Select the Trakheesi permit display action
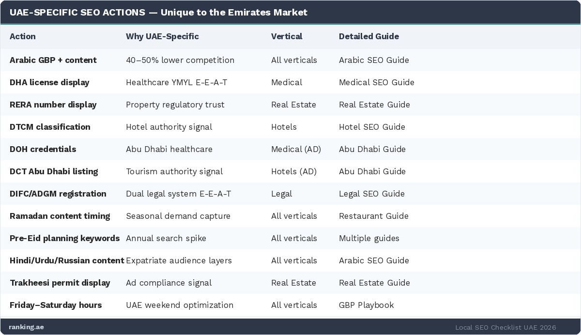 pos(60,283)
